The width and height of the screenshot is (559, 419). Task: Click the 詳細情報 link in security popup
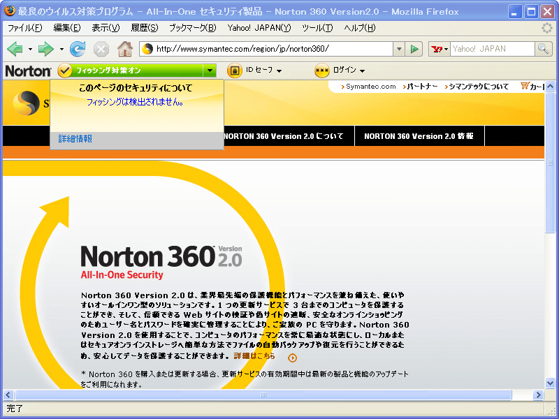pos(75,138)
